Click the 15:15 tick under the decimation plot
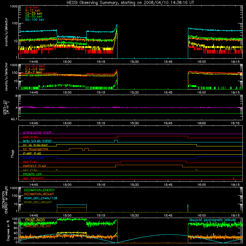 [x=101, y=216]
